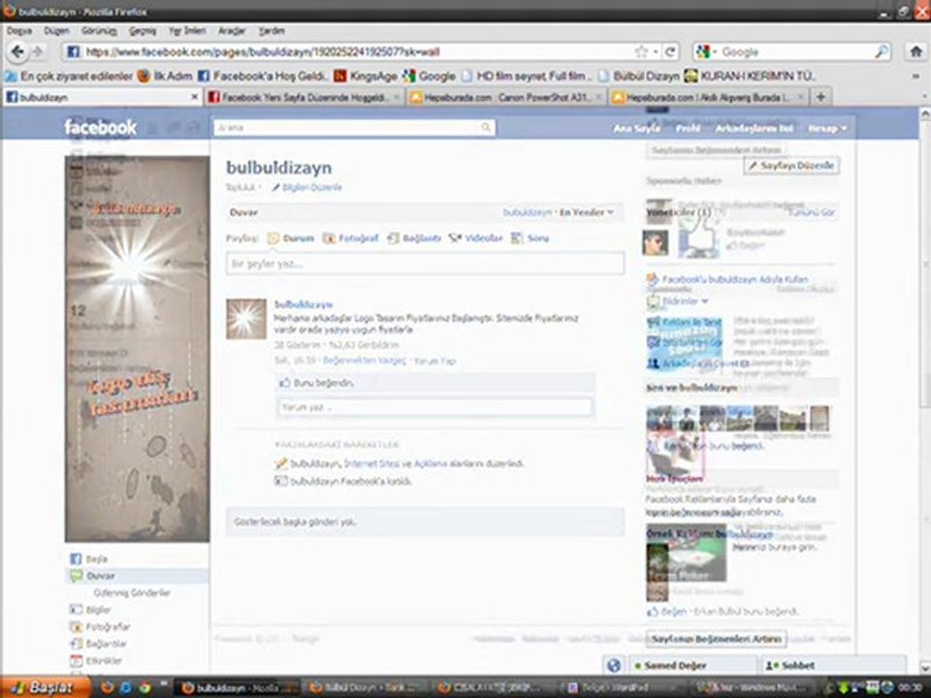
Task: Reload the page in address bar
Action: [x=670, y=52]
